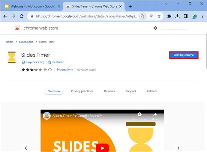Image resolution: width=207 pixels, height=152 pixels.
Task: Click the star rating row
Action: pos(32,70)
